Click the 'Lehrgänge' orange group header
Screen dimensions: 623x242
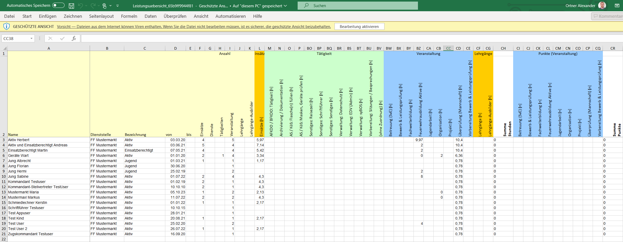pyautogui.click(x=483, y=54)
